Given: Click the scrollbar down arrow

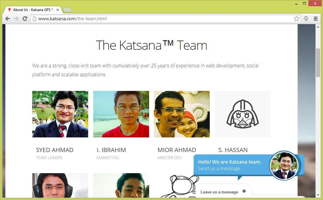Looking at the screenshot, I should pos(318,195).
